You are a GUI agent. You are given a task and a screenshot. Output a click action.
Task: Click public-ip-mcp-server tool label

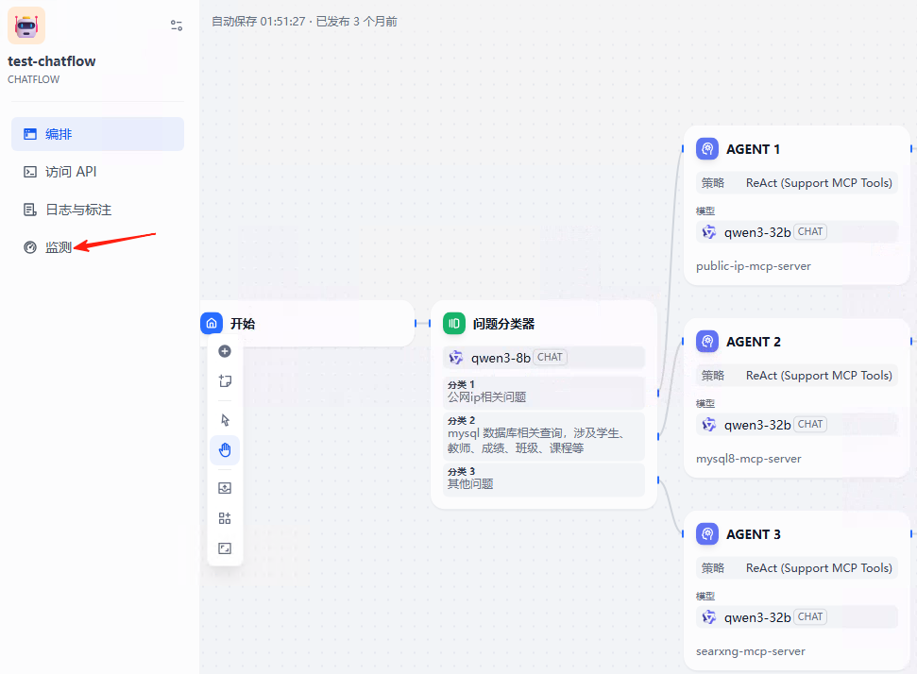point(754,266)
